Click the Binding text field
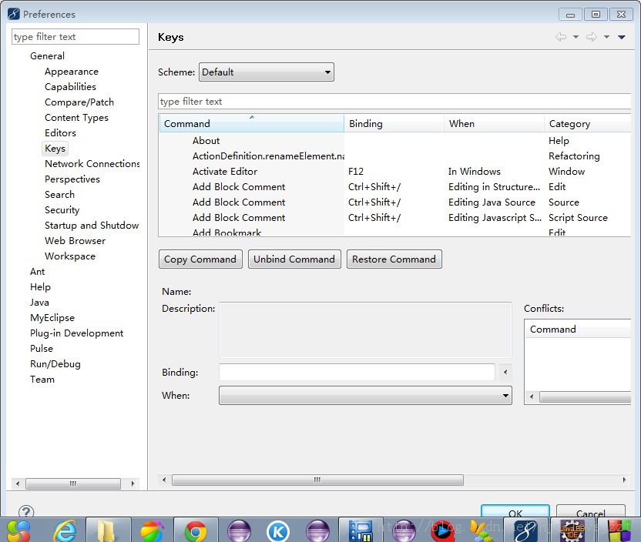Image resolution: width=641 pixels, height=542 pixels. coord(357,373)
